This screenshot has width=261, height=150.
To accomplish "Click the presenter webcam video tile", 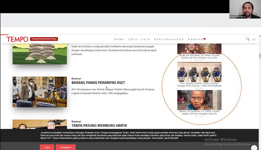I will [245, 9].
